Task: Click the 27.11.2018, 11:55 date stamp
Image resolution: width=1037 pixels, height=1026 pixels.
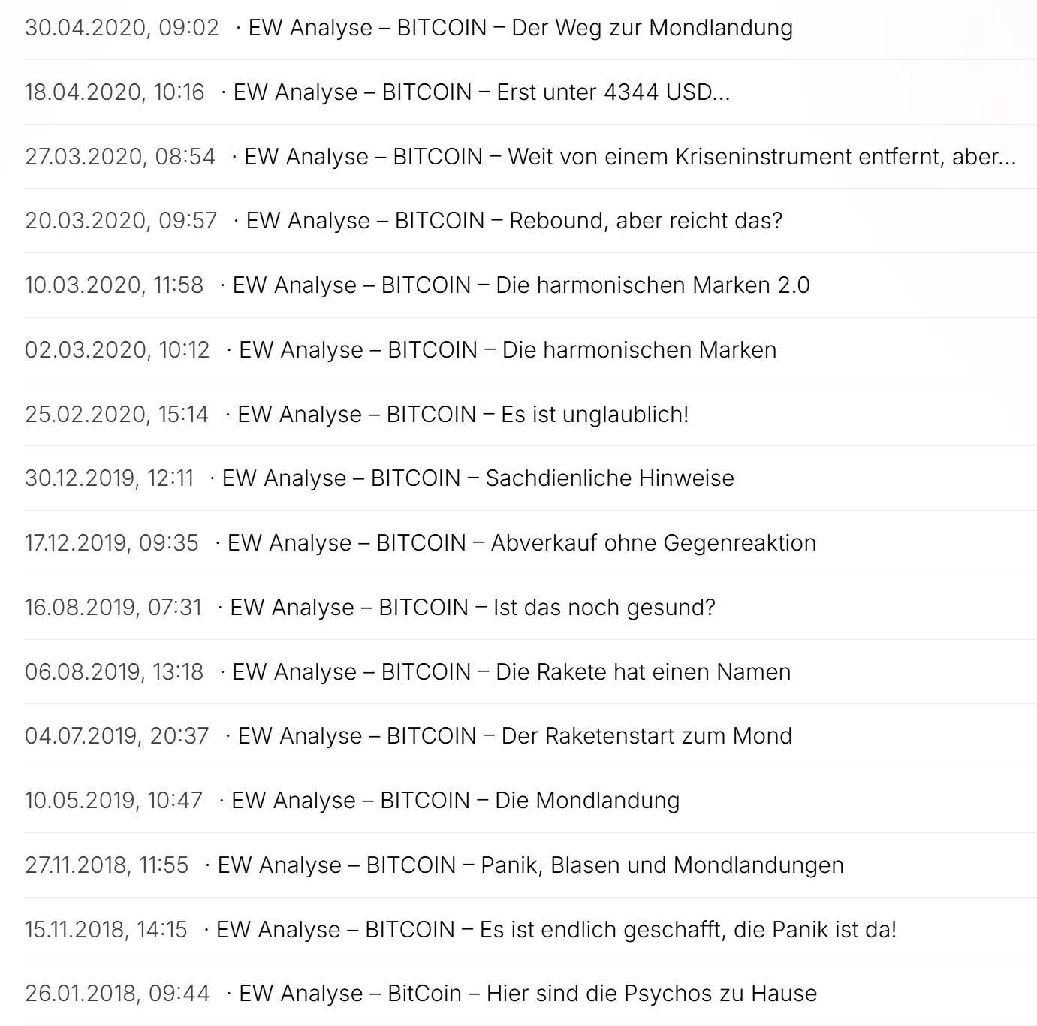Action: [x=107, y=865]
